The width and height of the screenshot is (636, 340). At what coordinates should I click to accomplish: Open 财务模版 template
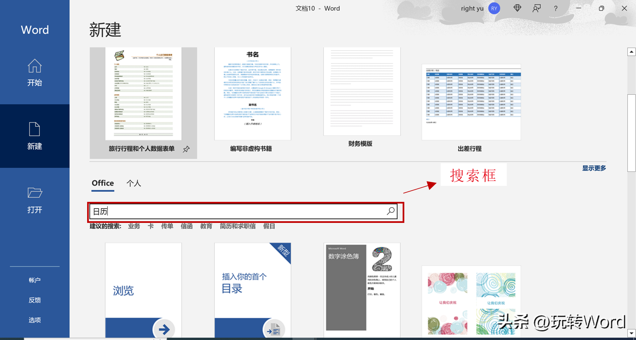pos(362,91)
